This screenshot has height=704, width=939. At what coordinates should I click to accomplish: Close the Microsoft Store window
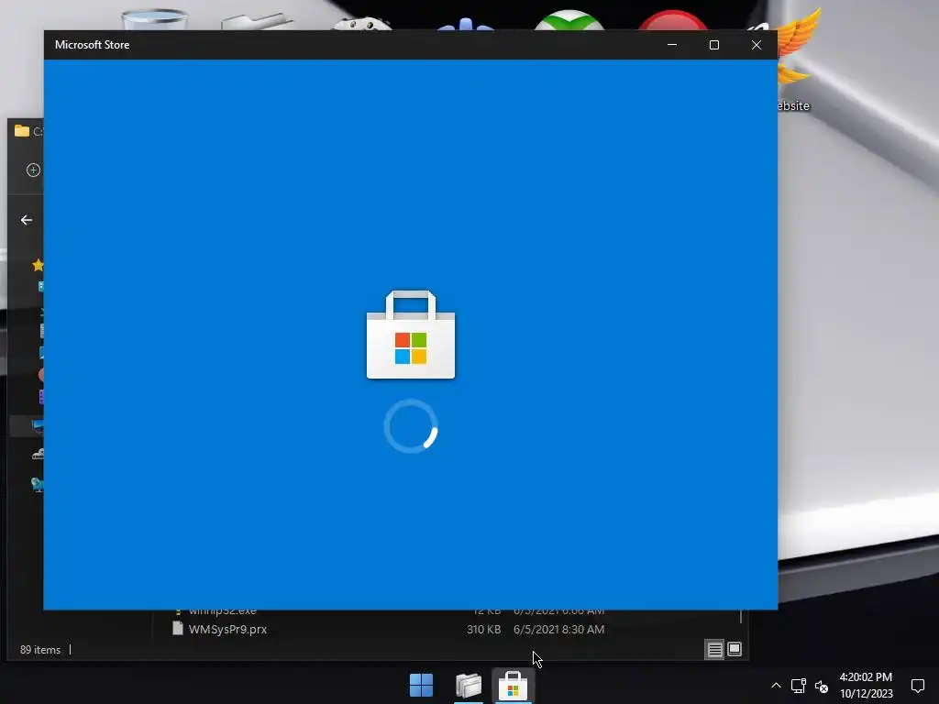tap(757, 45)
